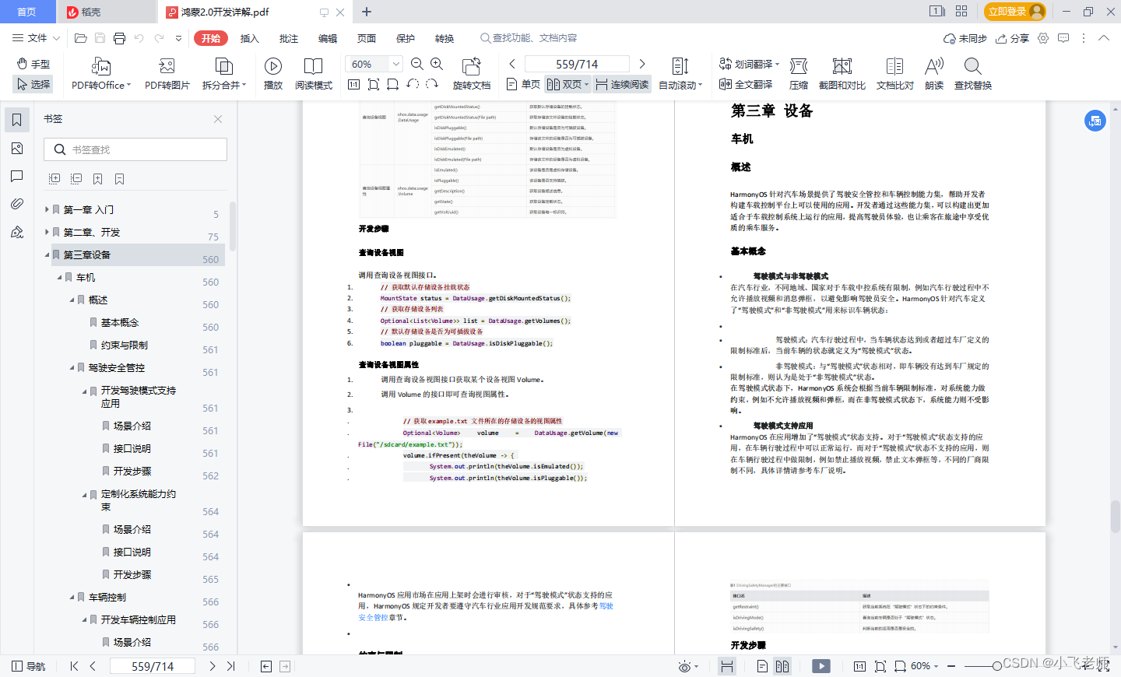Select the 开始 ribbon tab

pyautogui.click(x=211, y=38)
